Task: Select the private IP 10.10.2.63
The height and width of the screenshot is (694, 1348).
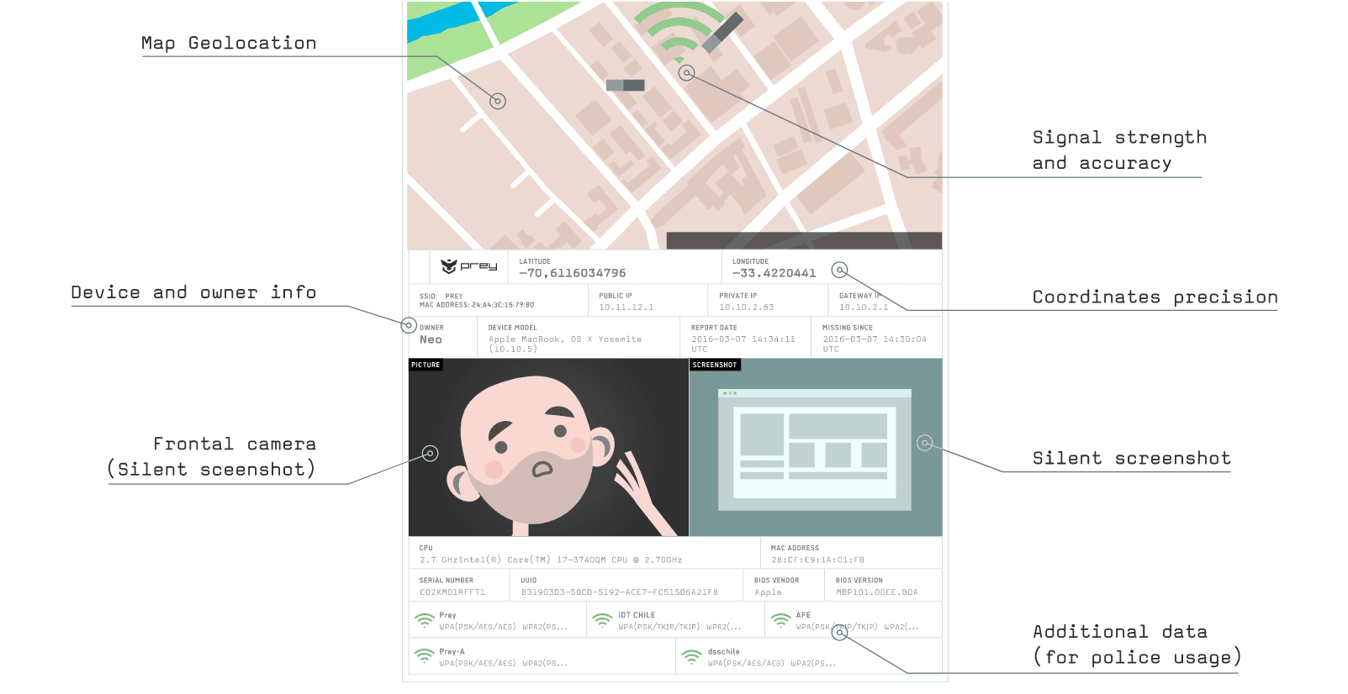Action: point(747,308)
